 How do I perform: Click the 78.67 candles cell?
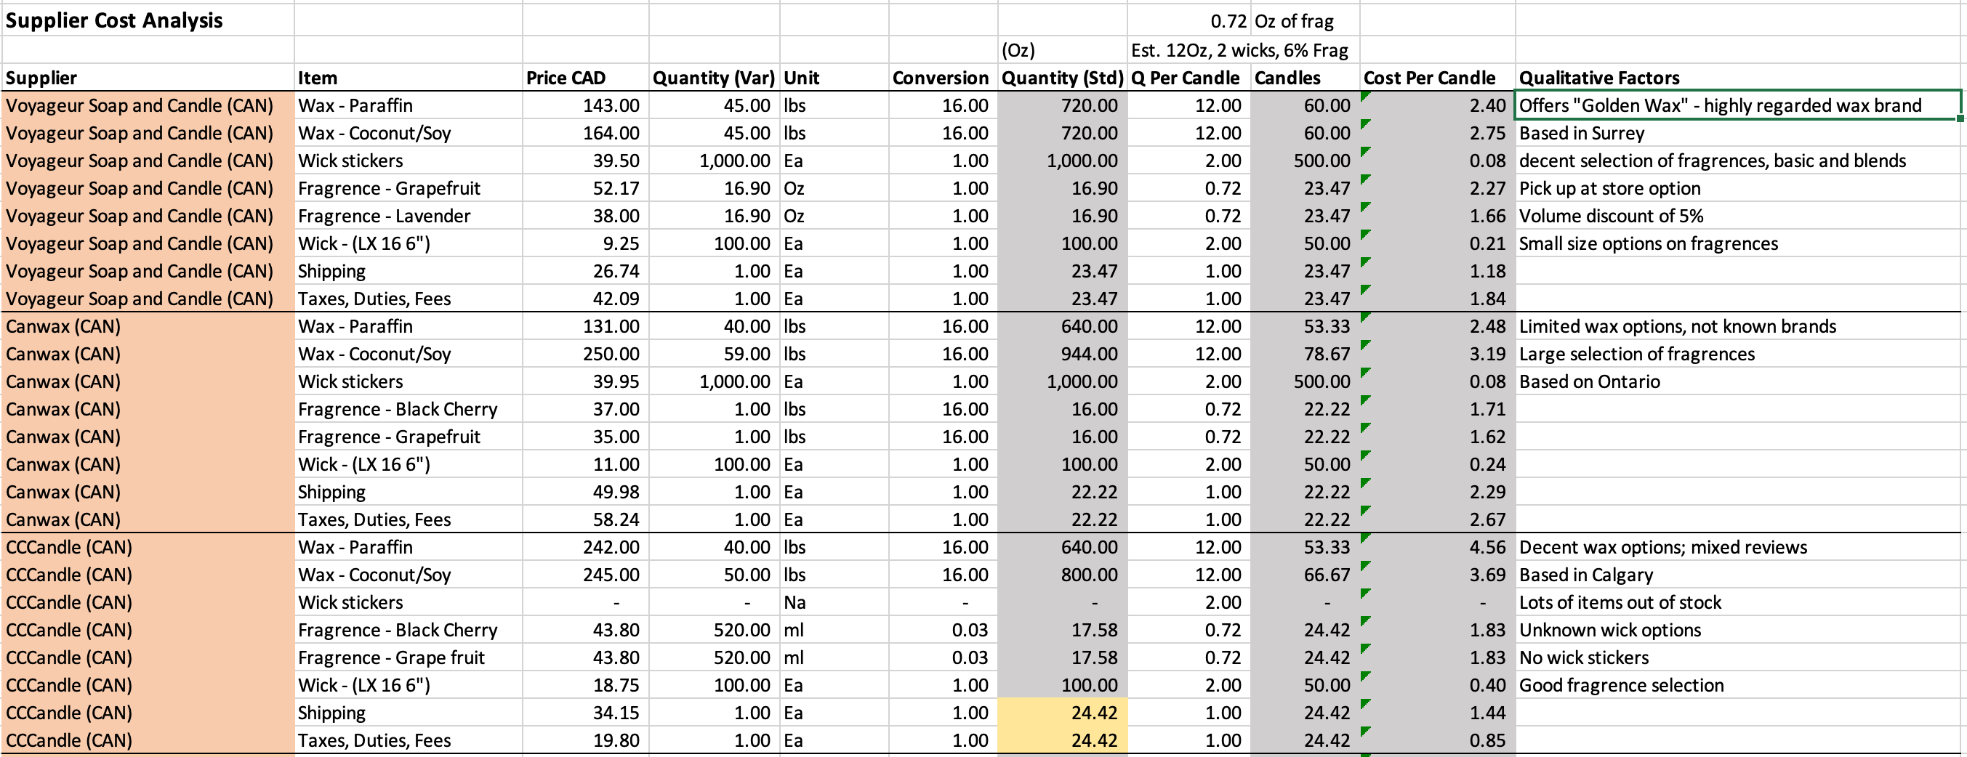1305,354
